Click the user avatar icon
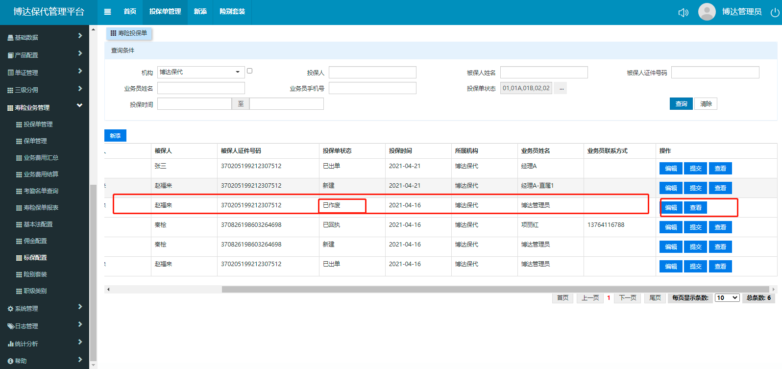 pyautogui.click(x=707, y=12)
